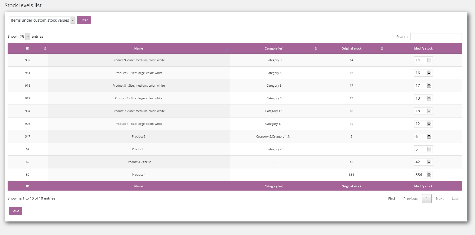Screen dimensions: 475x235
Task: Edit modify stock field for ID 904
Action: pos(423,111)
